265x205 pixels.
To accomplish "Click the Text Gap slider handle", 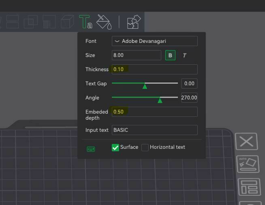I will 145,87.
